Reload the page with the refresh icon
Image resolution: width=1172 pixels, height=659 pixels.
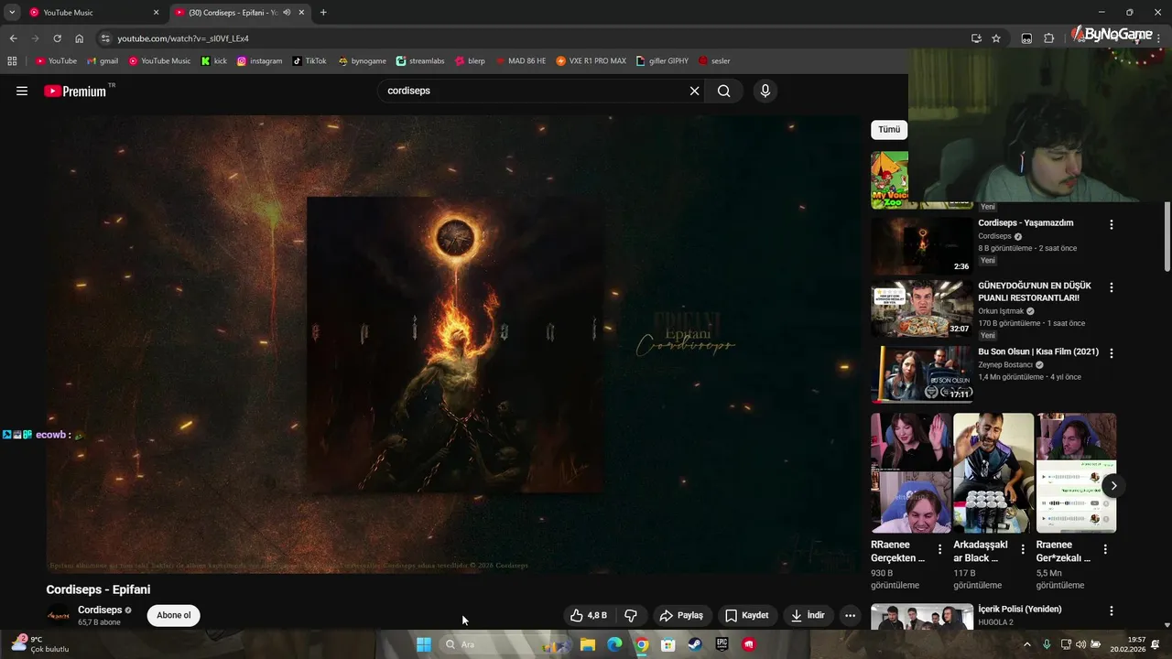57,38
